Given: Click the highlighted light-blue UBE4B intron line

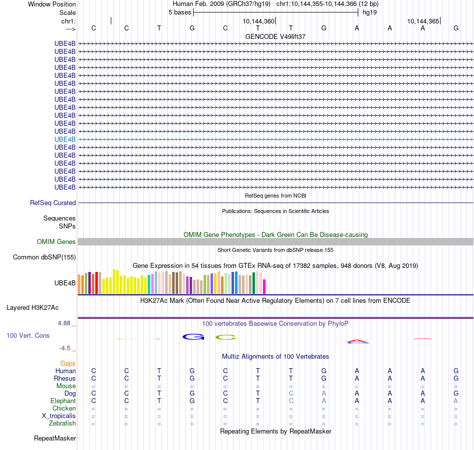Looking at the screenshot, I should click(275, 139).
